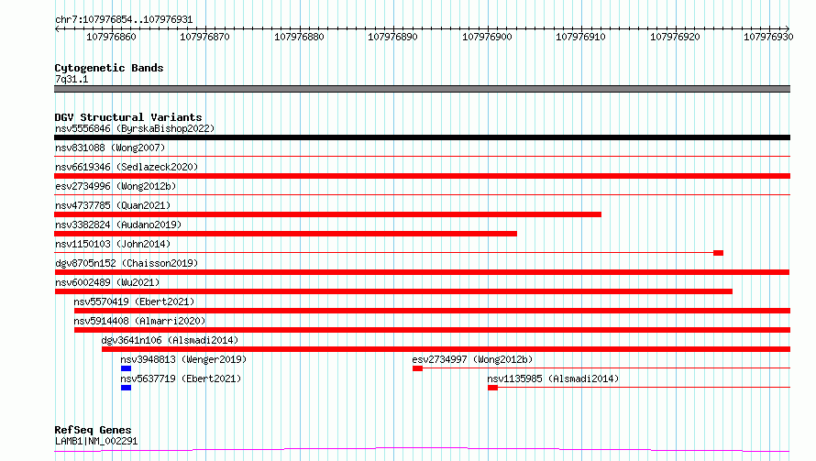816x461 pixels.
Task: Select the nsv5914408 (Almarri2020) label
Action: 139,321
